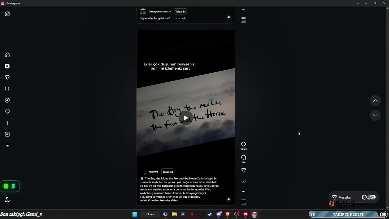
Task: Open Copilot from the taskbar
Action: (x=165, y=214)
